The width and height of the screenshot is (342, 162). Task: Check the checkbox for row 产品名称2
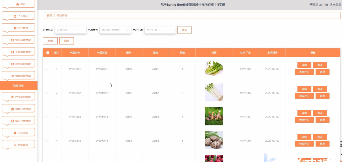48,93
